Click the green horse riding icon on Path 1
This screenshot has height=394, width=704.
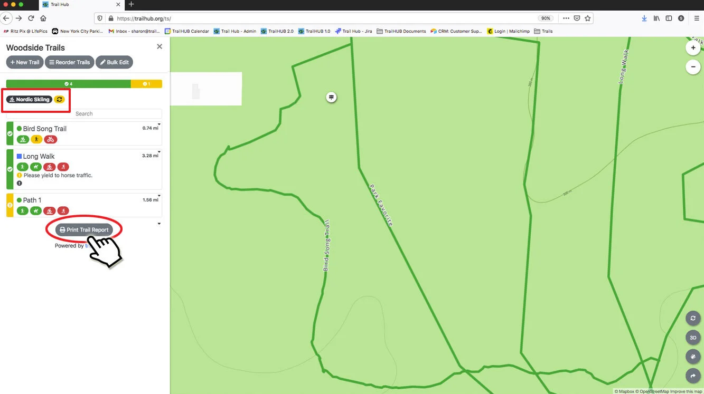36,211
